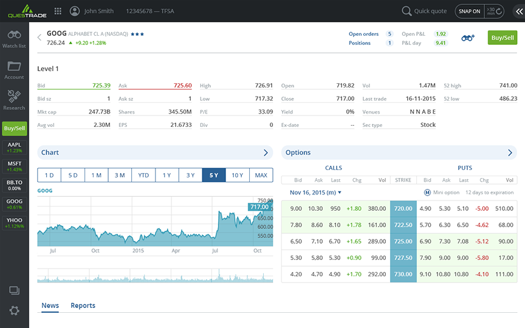Select the 3 Y chart range
This screenshot has width=525, height=328.
191,175
